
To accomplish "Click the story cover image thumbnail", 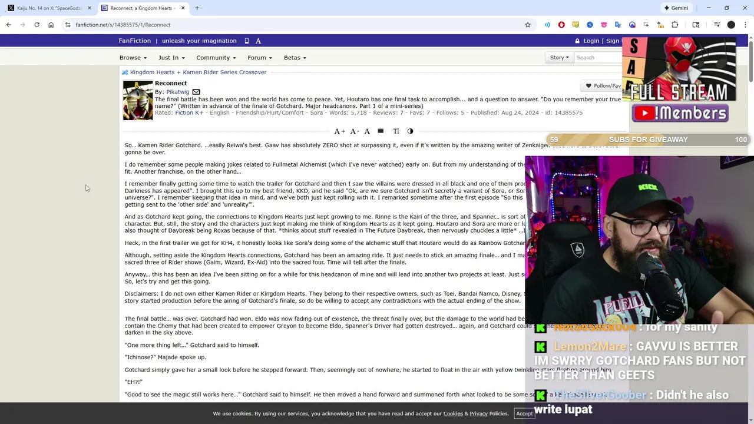I will coord(138,100).
